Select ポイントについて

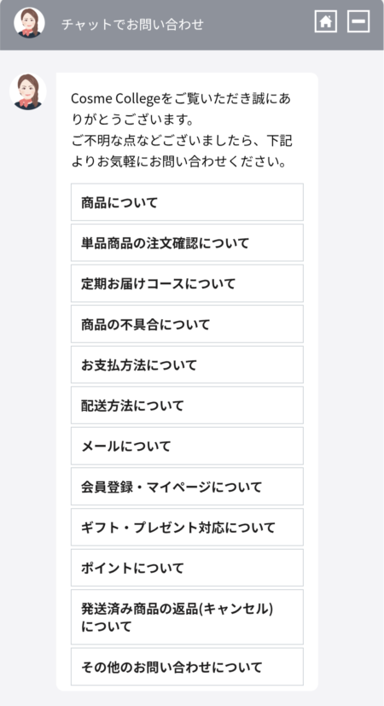(x=187, y=568)
